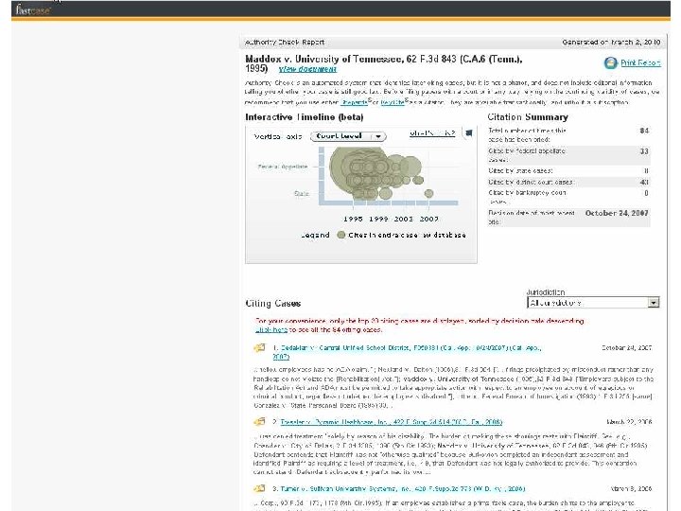Click the Fastcase logo in header
Image resolution: width=681 pixels, height=511 pixels.
coord(32,9)
